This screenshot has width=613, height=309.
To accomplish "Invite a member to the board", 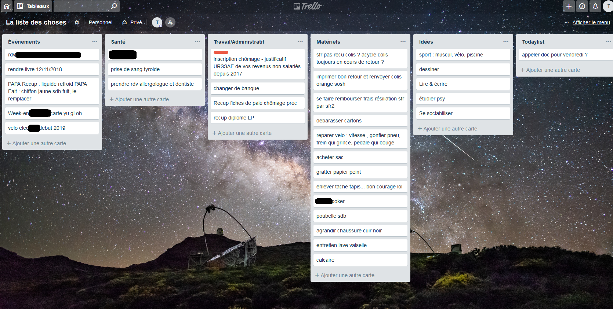I will click(x=170, y=22).
